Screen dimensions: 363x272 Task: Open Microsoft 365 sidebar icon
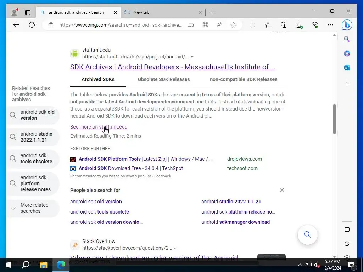point(347,53)
